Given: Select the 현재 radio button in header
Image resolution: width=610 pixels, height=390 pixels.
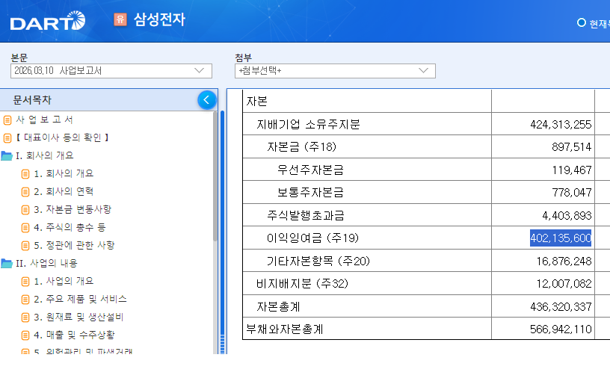Looking at the screenshot, I should [581, 22].
